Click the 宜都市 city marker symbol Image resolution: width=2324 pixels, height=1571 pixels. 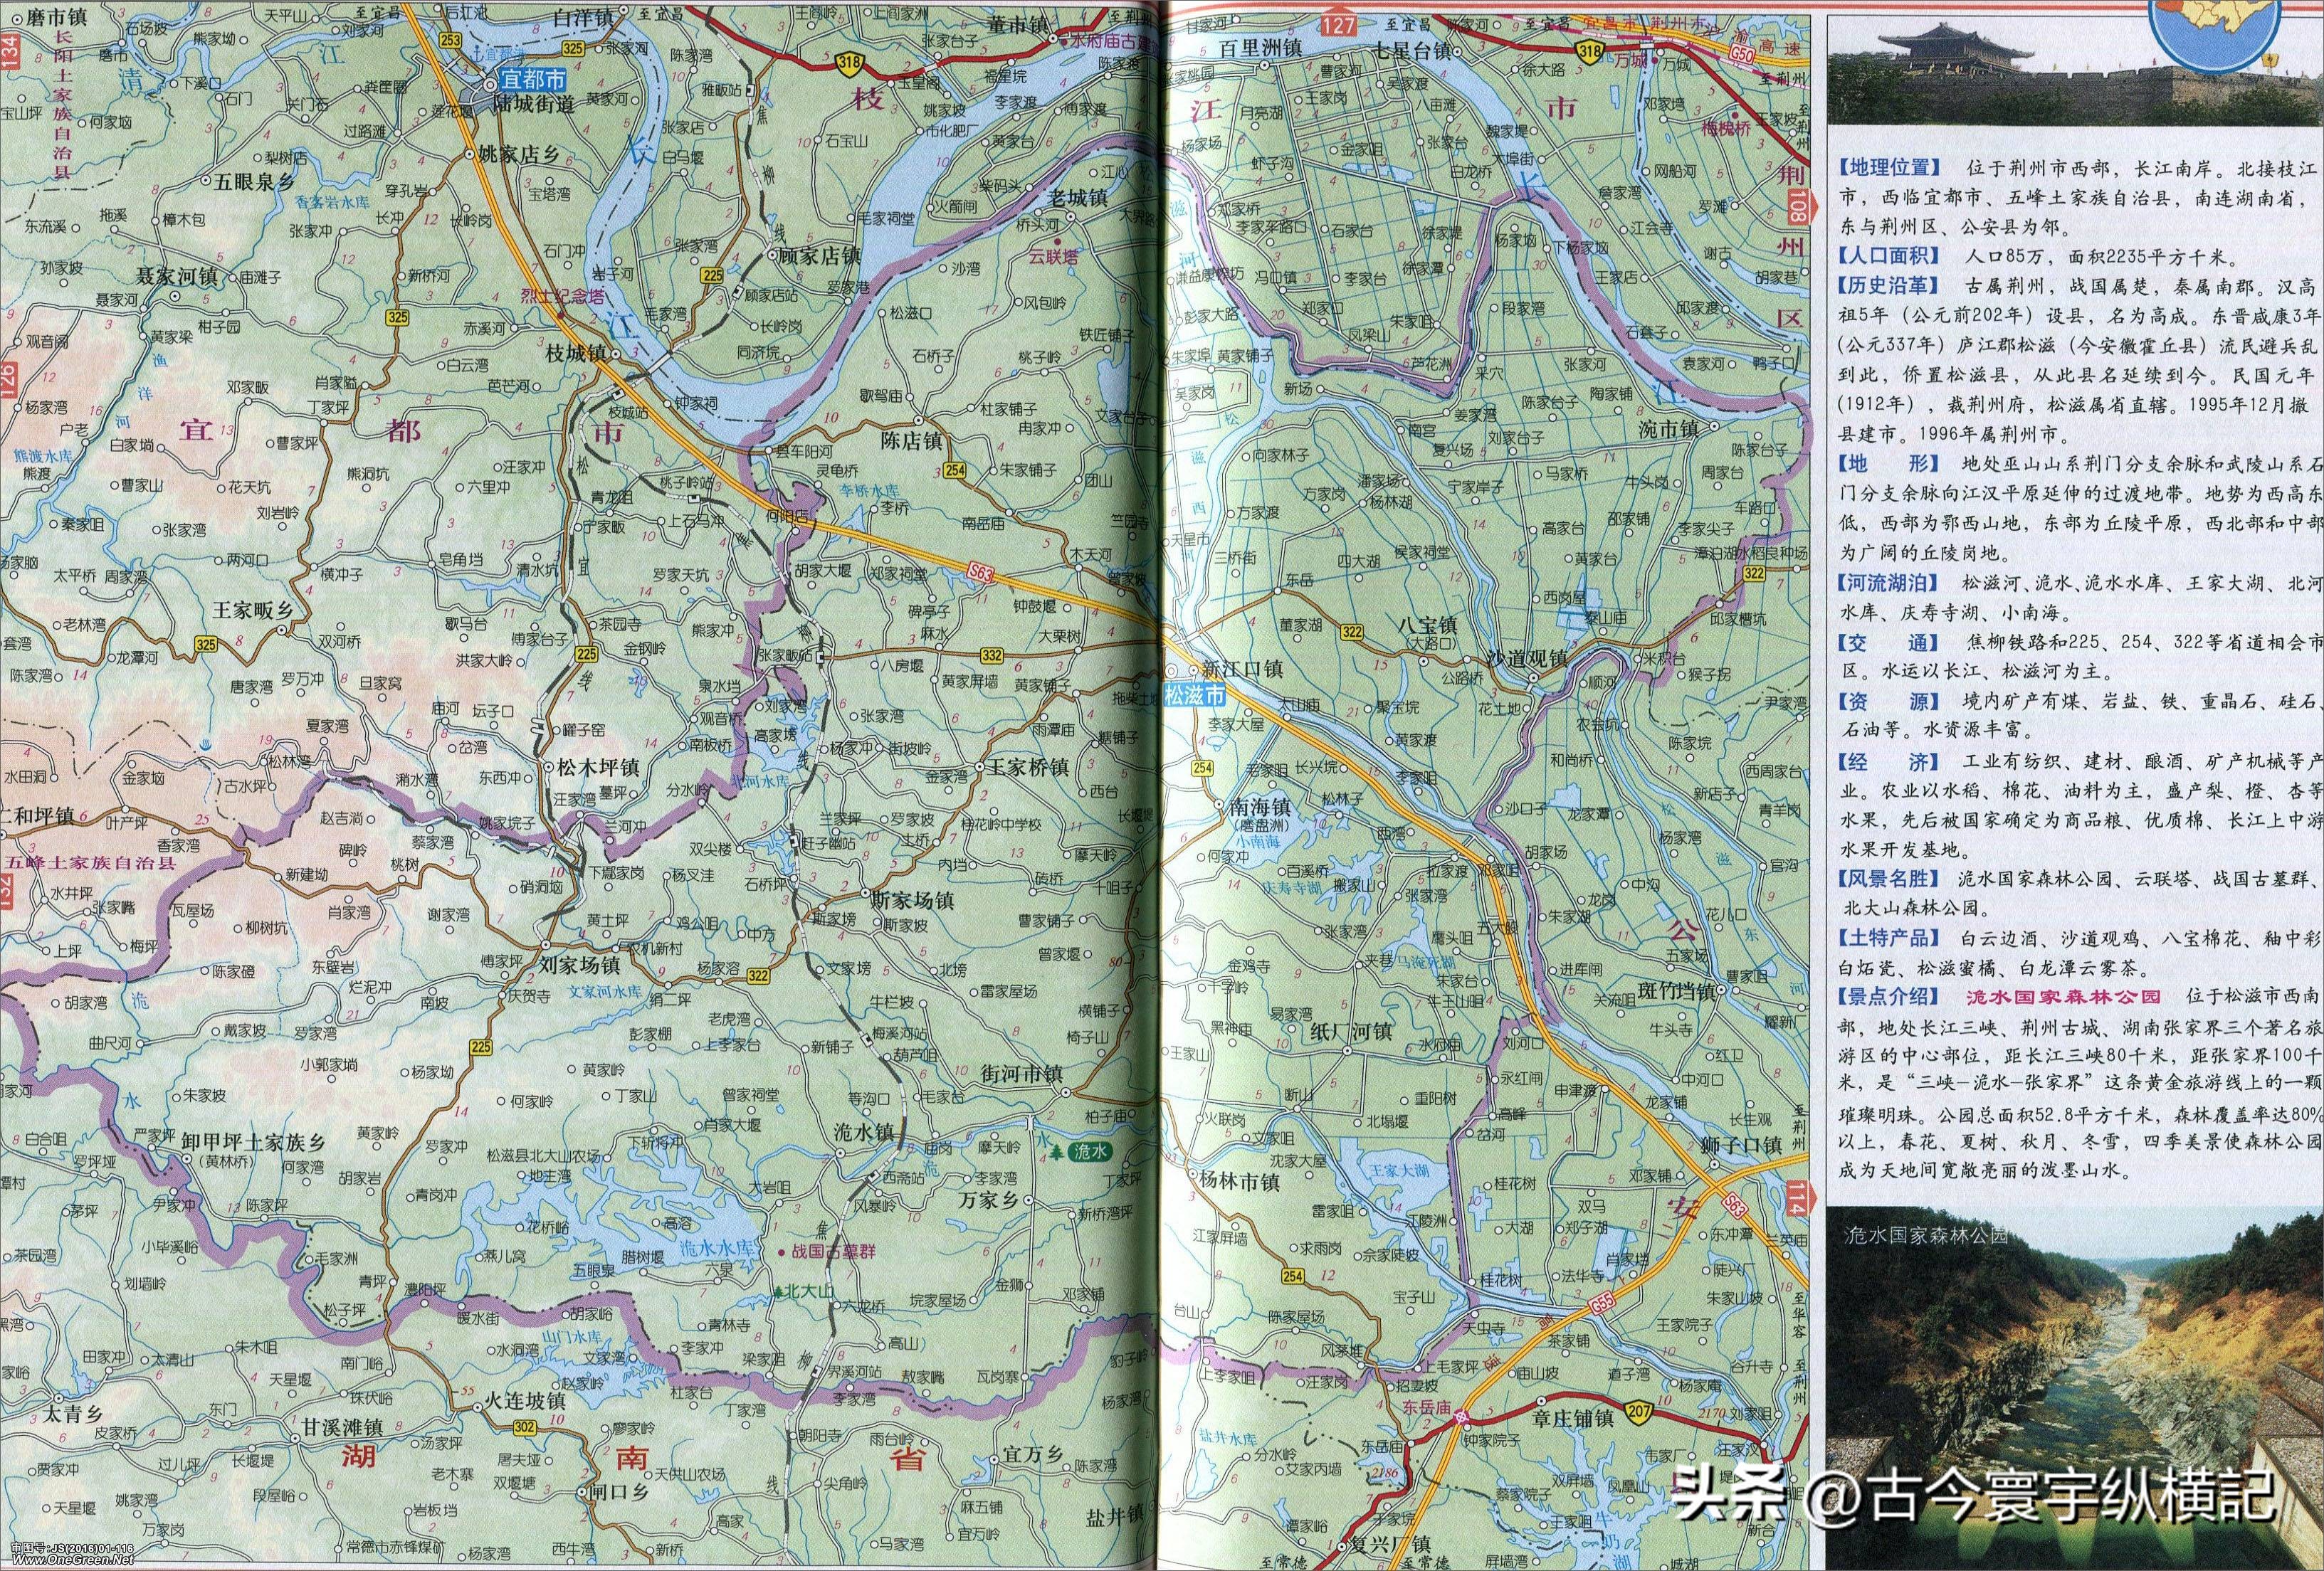pos(489,86)
